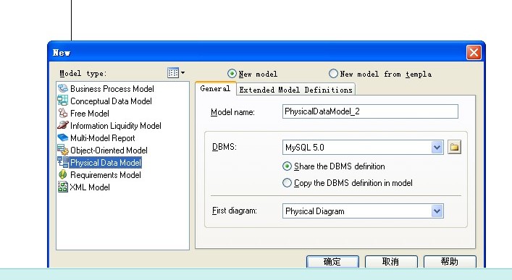Click the Requirements Model icon

coord(63,174)
